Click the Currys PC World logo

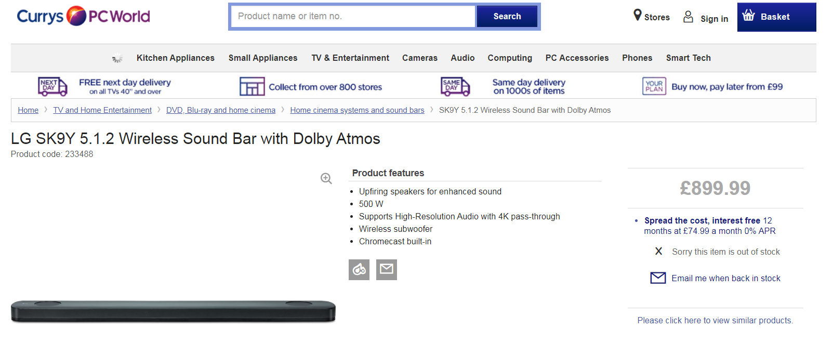click(83, 16)
